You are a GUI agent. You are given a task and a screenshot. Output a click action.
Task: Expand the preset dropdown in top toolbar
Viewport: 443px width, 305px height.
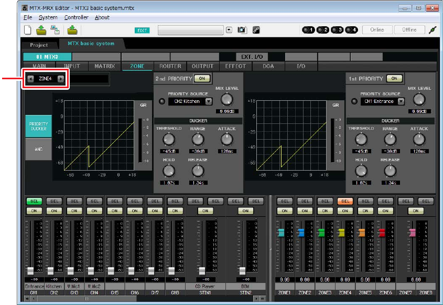click(x=229, y=30)
